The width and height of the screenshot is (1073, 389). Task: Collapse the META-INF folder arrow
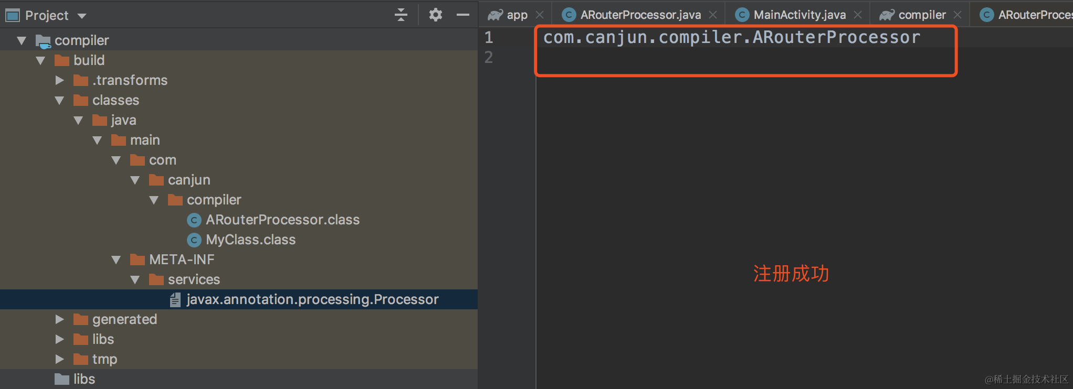click(x=116, y=260)
